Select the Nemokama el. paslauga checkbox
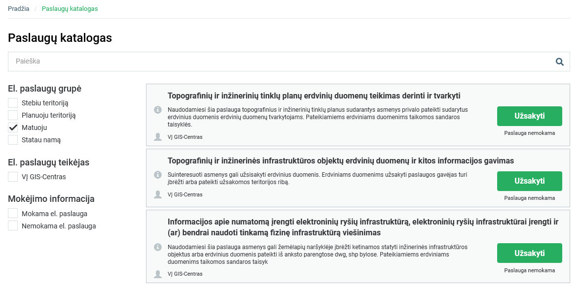The height and width of the screenshot is (288, 580). tap(13, 225)
